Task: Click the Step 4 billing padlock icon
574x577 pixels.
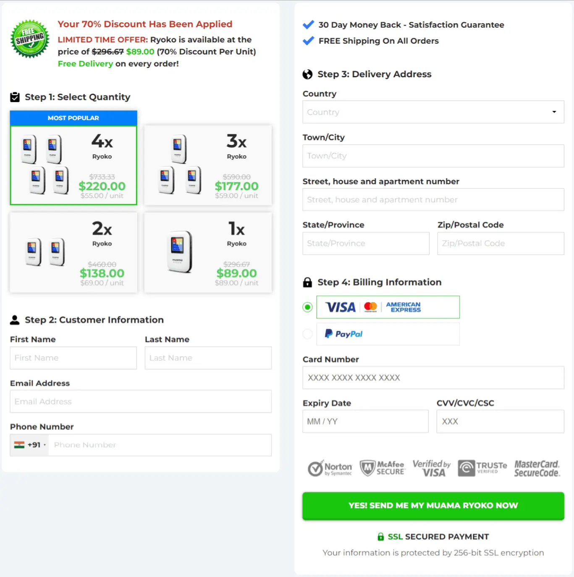Action: coord(308,282)
